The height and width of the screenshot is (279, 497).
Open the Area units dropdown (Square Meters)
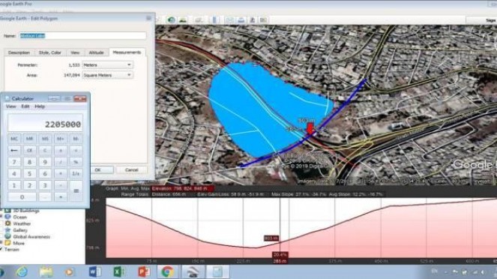(x=107, y=75)
